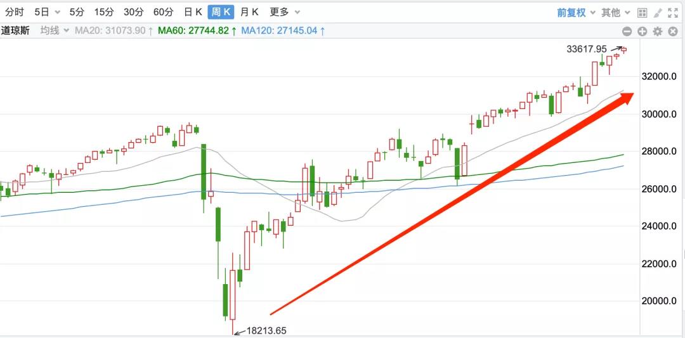Open the multi-chart grid layout
The height and width of the screenshot is (338, 685).
tap(642, 12)
